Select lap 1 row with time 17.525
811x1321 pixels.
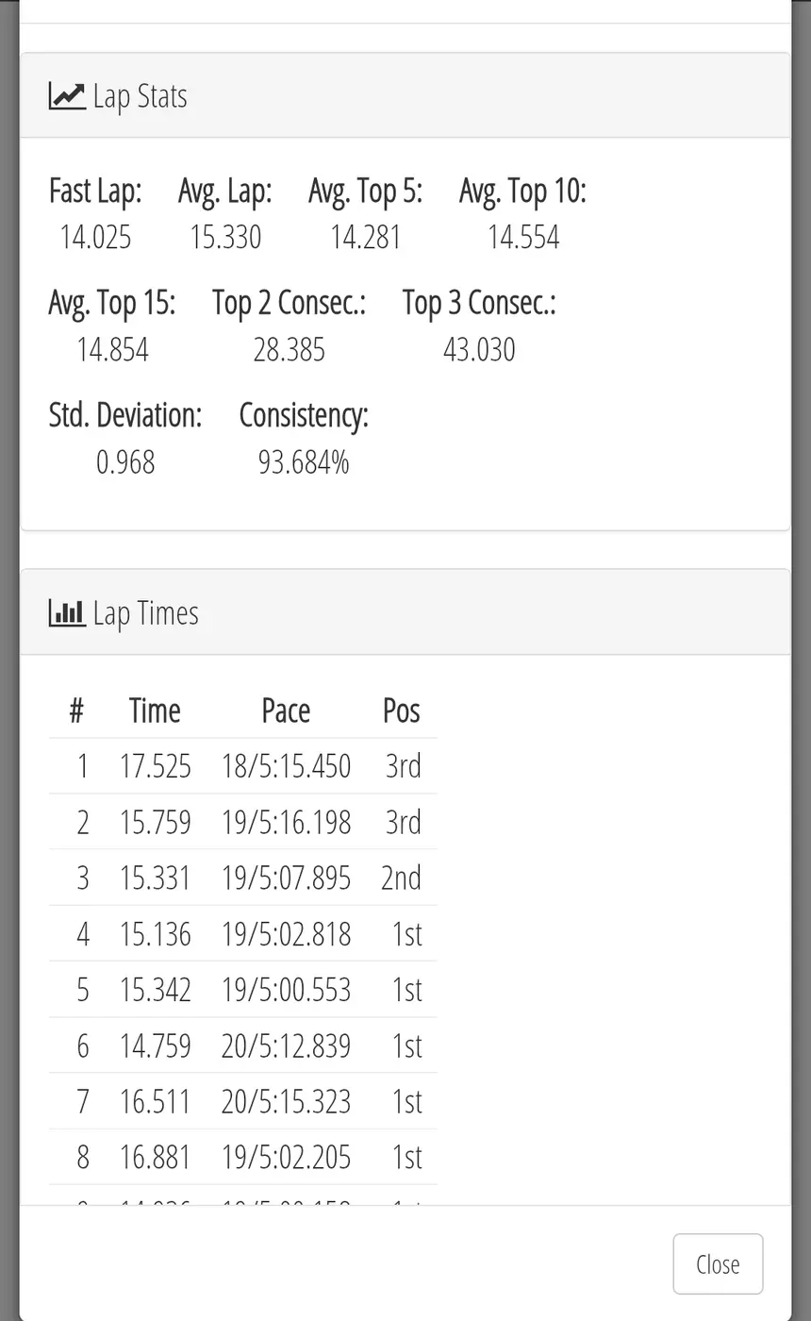click(x=243, y=766)
